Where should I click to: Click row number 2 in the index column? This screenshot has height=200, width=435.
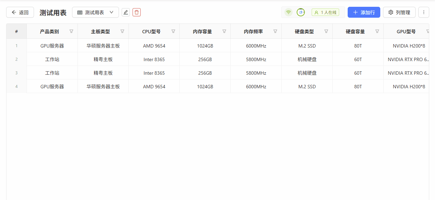point(16,59)
